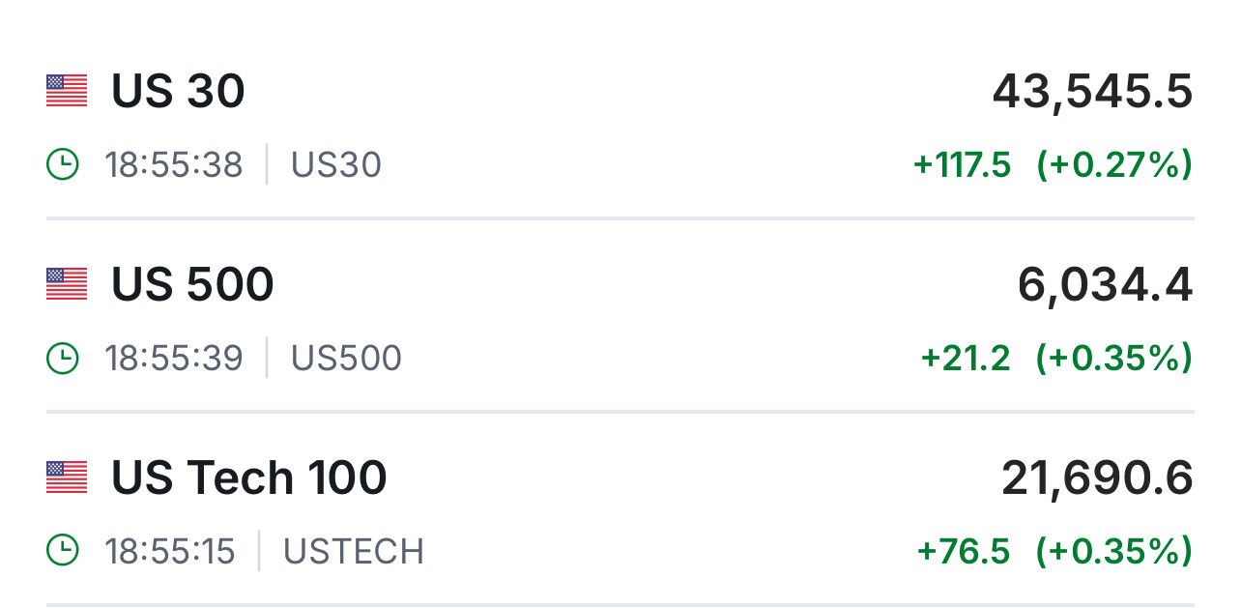Screen dimensions: 1241x608
Task: Click the USTECH ticker symbol
Action: [x=353, y=552]
